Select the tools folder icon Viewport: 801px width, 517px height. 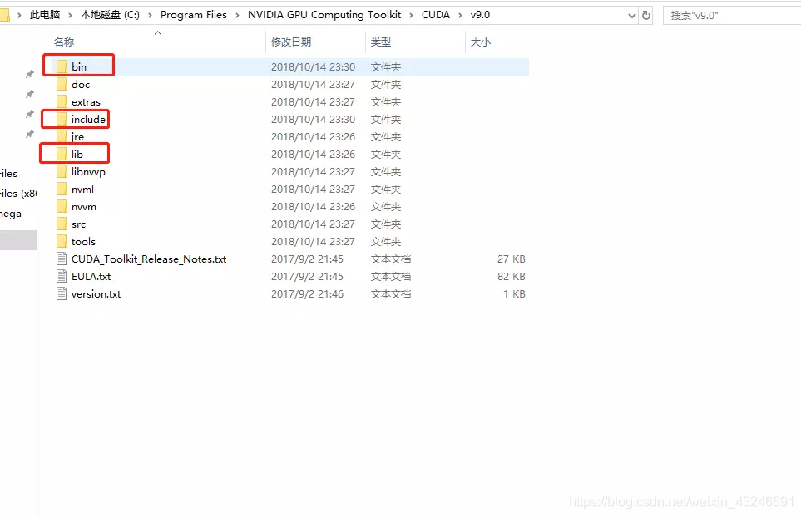pos(62,241)
